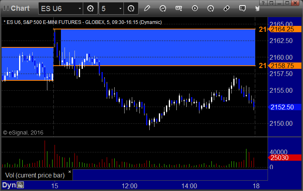
Task: Open the circled A alerts icon
Action: pyautogui.click(x=211, y=8)
